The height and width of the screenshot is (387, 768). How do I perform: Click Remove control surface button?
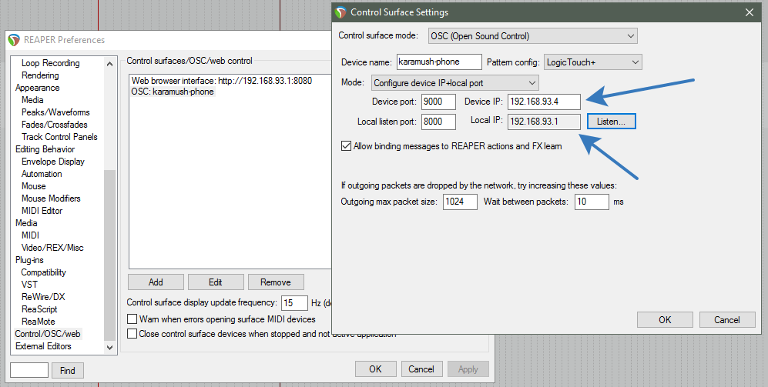coord(276,282)
